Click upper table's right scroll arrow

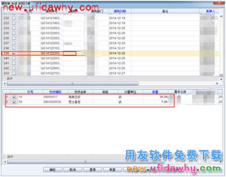click(217, 83)
